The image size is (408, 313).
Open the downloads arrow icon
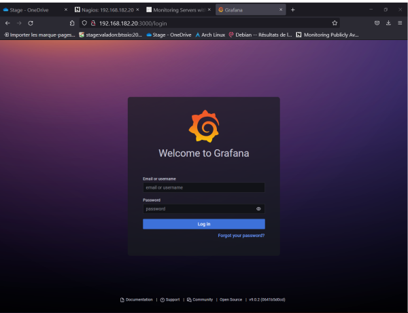pos(388,23)
